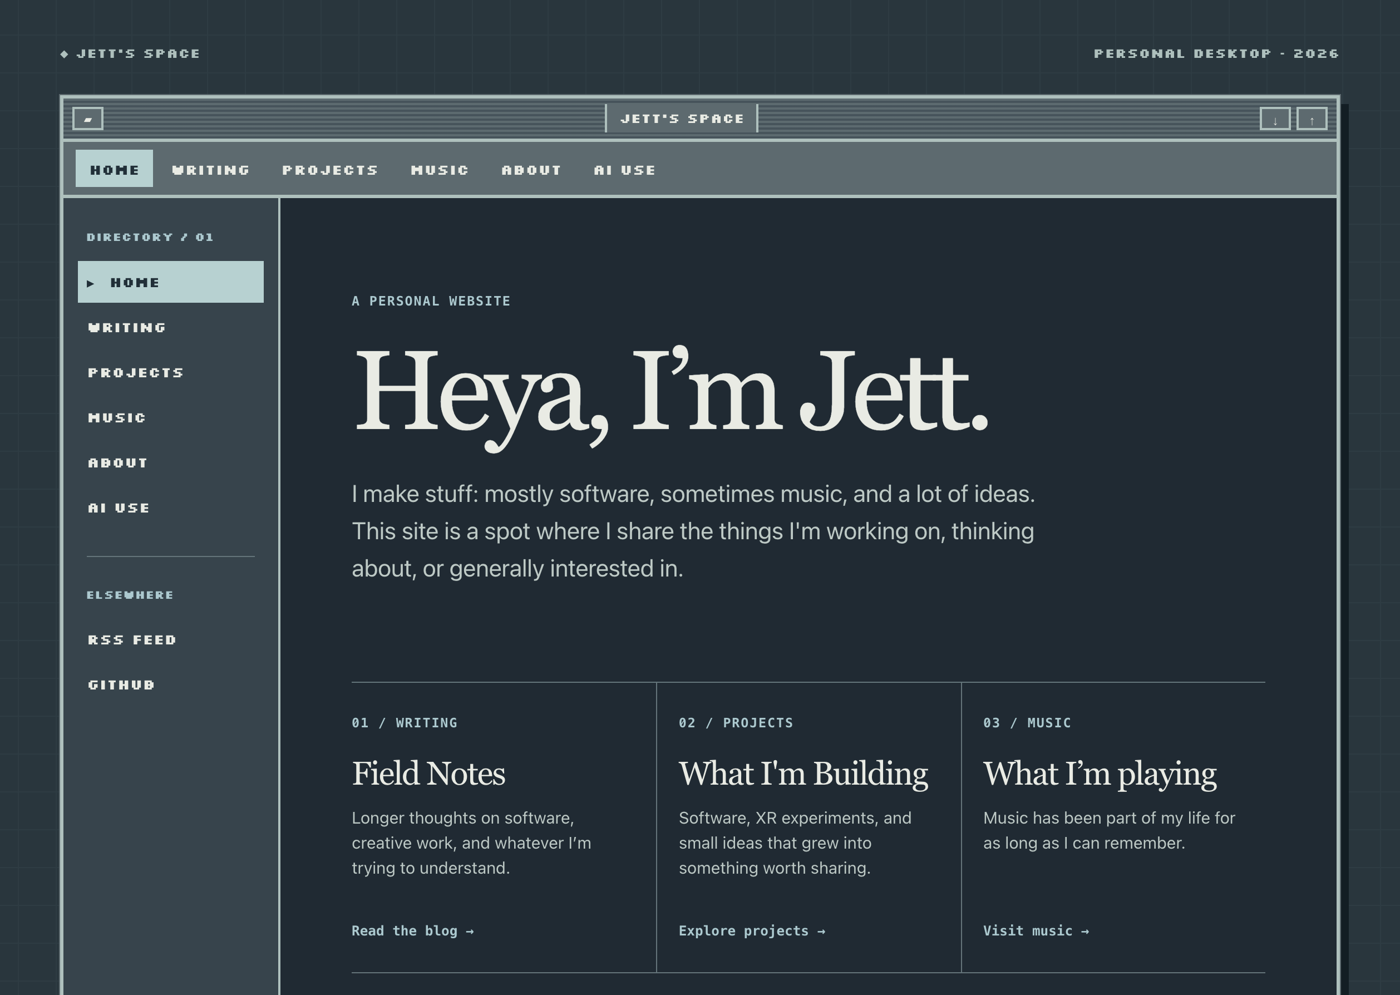Open Writing from the sidebar directory
Viewport: 1400px width, 995px height.
pyautogui.click(x=171, y=328)
